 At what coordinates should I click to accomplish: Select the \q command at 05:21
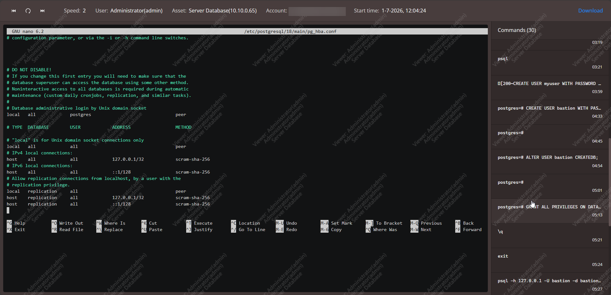click(550, 235)
